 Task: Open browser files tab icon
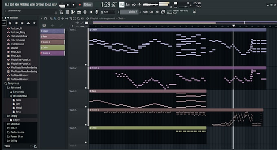(x=10, y=23)
